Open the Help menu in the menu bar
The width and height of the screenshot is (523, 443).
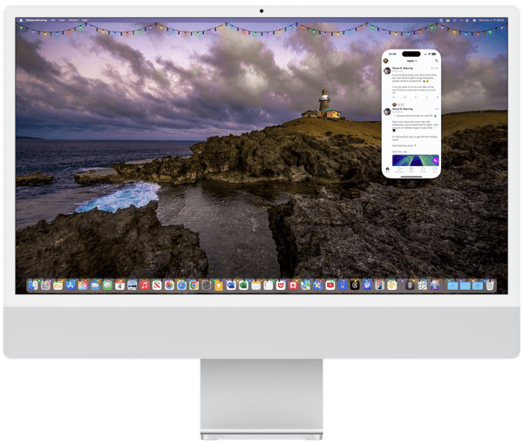pos(85,20)
